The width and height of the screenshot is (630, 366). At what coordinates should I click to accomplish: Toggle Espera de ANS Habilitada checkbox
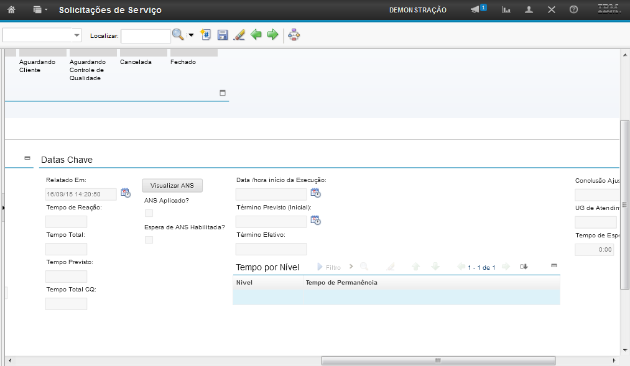coord(149,240)
